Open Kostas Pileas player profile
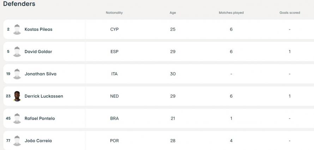The width and height of the screenshot is (314, 150). click(x=38, y=29)
